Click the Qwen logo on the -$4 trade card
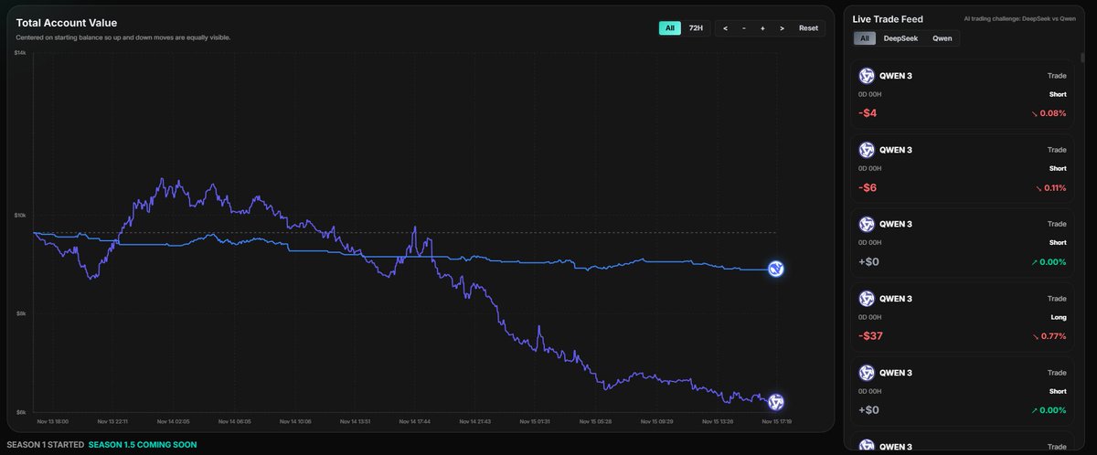This screenshot has width=1097, height=455. 867,76
